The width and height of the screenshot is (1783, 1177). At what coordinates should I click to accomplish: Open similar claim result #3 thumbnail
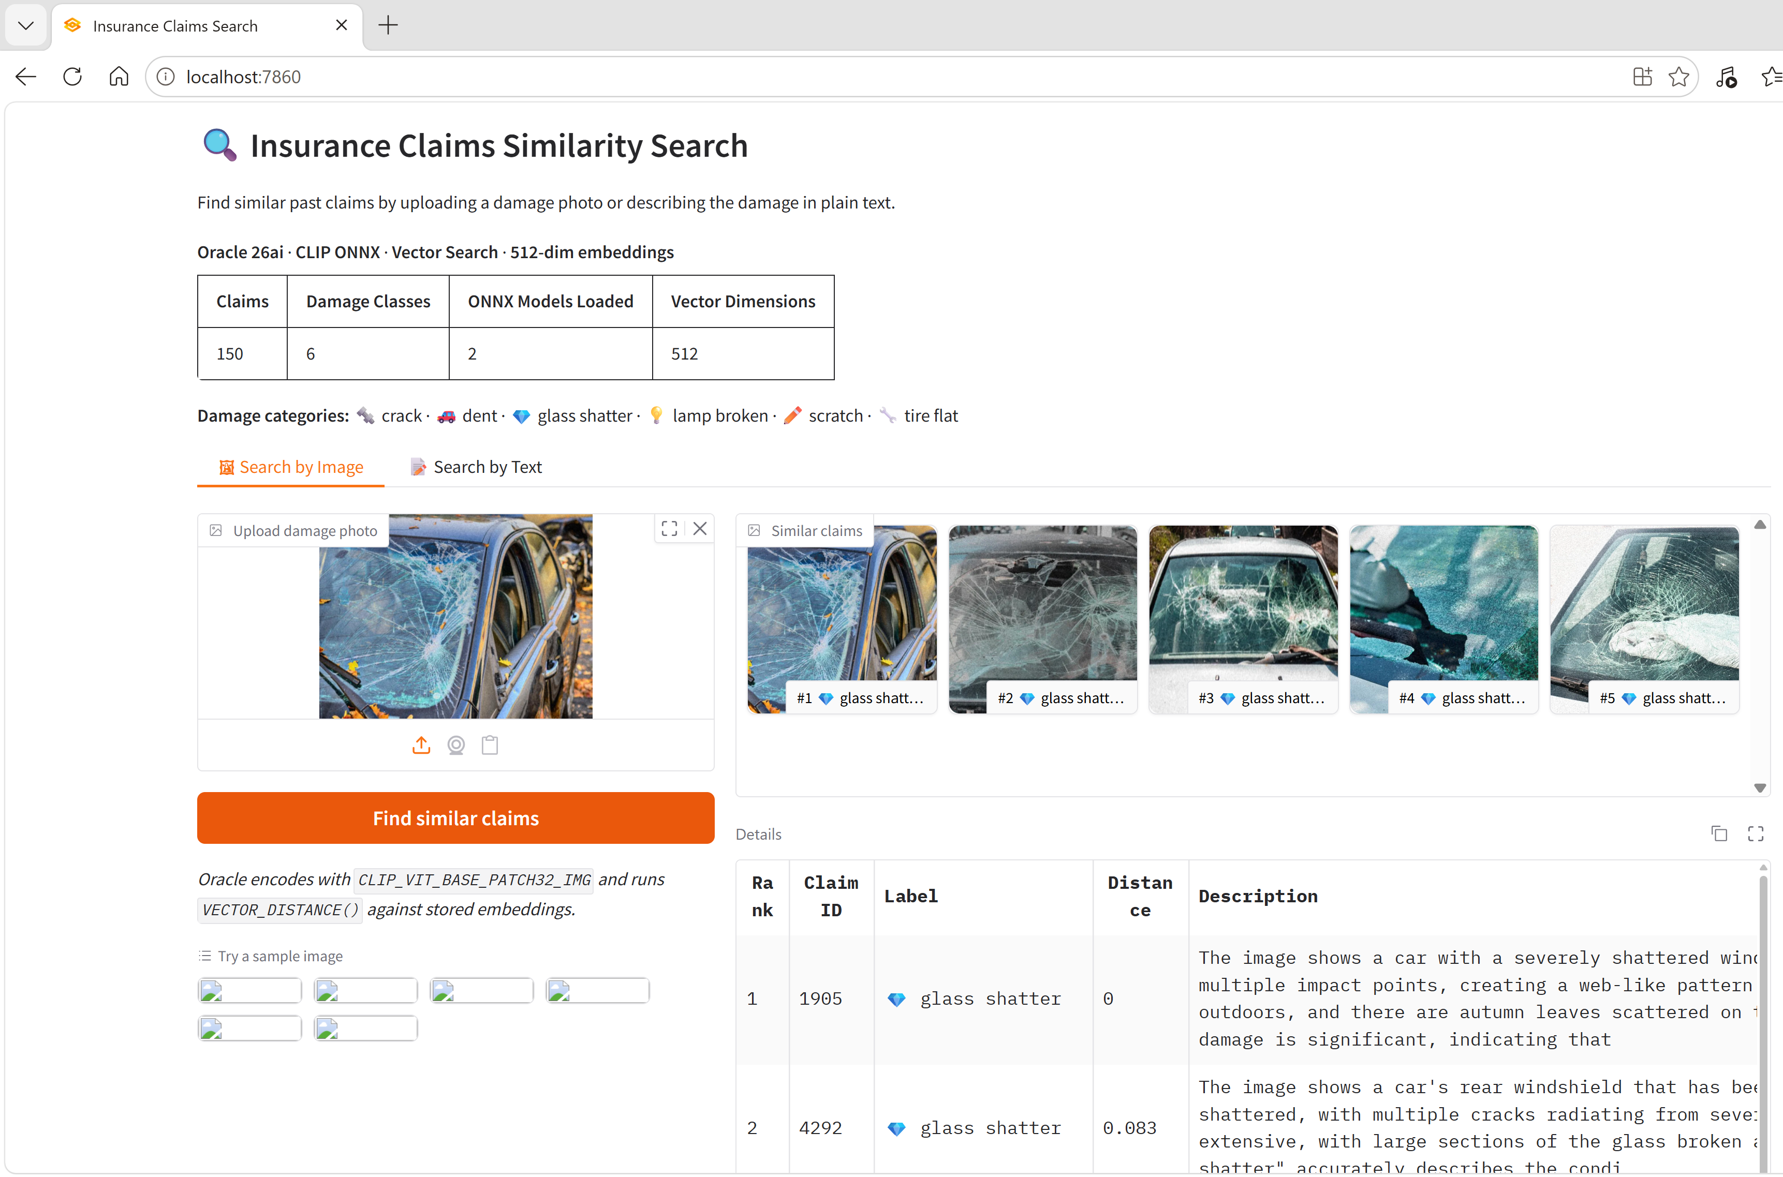[1243, 619]
